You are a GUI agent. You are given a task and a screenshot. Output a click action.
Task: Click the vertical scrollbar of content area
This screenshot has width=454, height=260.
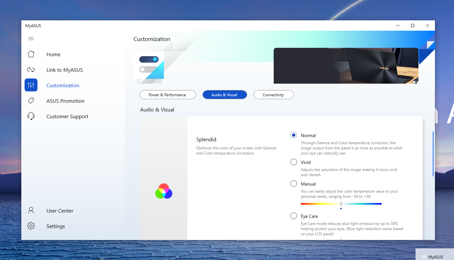coord(433,154)
